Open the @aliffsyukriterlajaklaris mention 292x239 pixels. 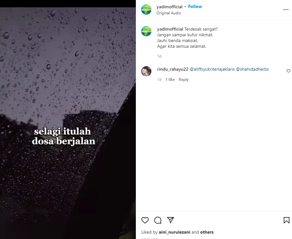(212, 69)
